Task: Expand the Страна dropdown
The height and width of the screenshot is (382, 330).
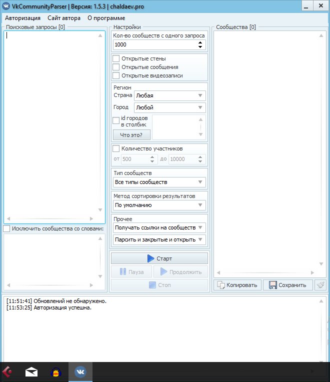Action: (x=170, y=95)
